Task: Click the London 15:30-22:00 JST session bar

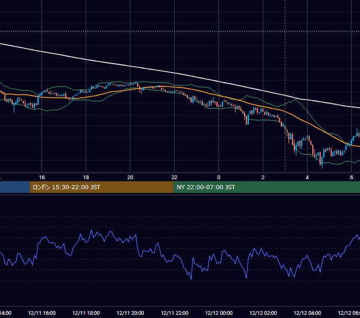Action: (x=102, y=187)
